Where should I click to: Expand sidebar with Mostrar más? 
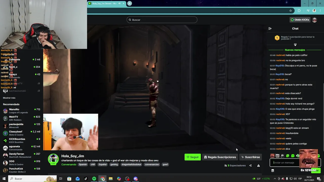coord(9,98)
